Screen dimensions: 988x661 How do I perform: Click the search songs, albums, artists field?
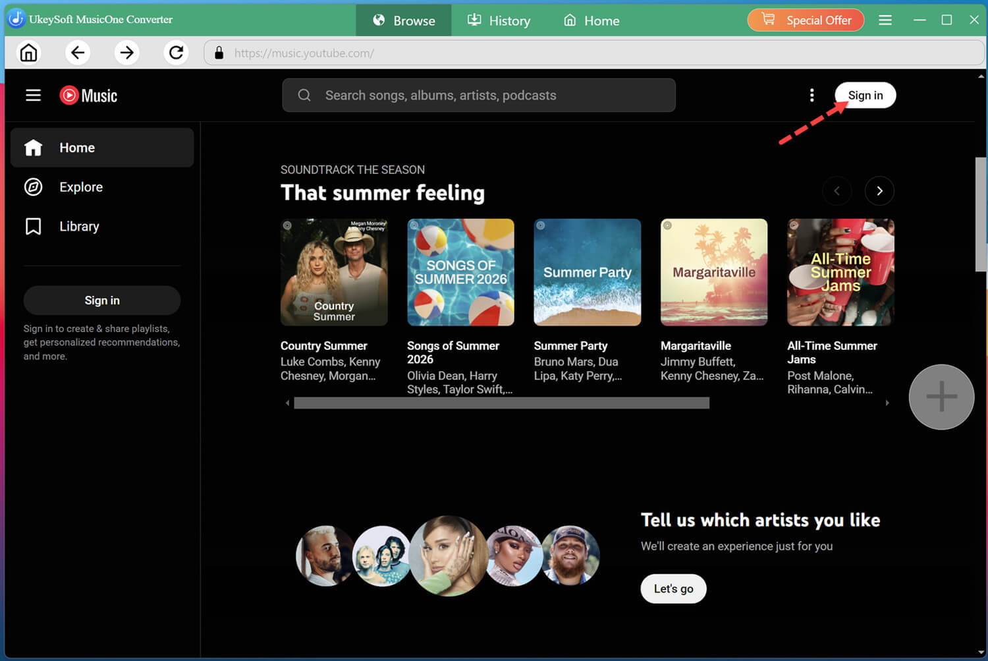[x=479, y=96]
